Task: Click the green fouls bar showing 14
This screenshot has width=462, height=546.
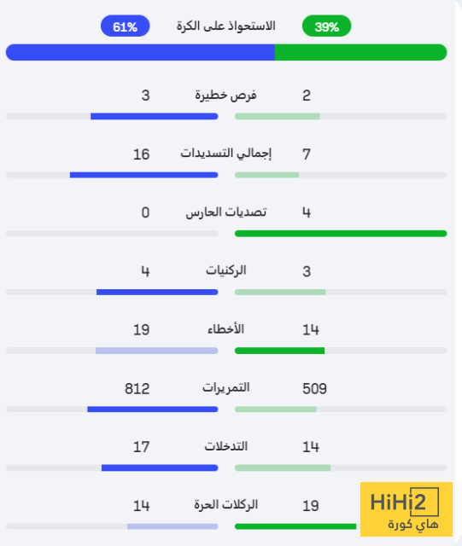Action: (279, 351)
